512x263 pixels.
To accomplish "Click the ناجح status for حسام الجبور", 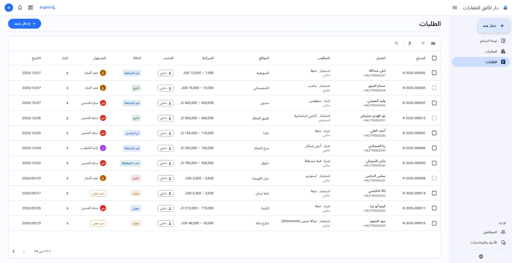I will click(136, 88).
